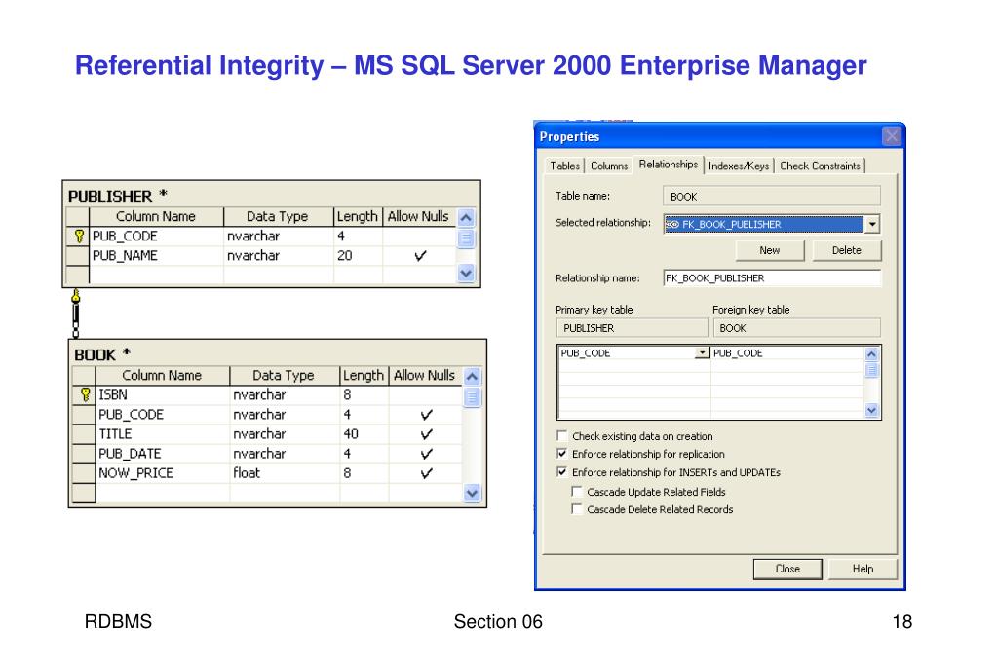Toggle Enforce relationship for INSERTs and UPDATEs
Screen dimensions: 997x664
point(561,472)
